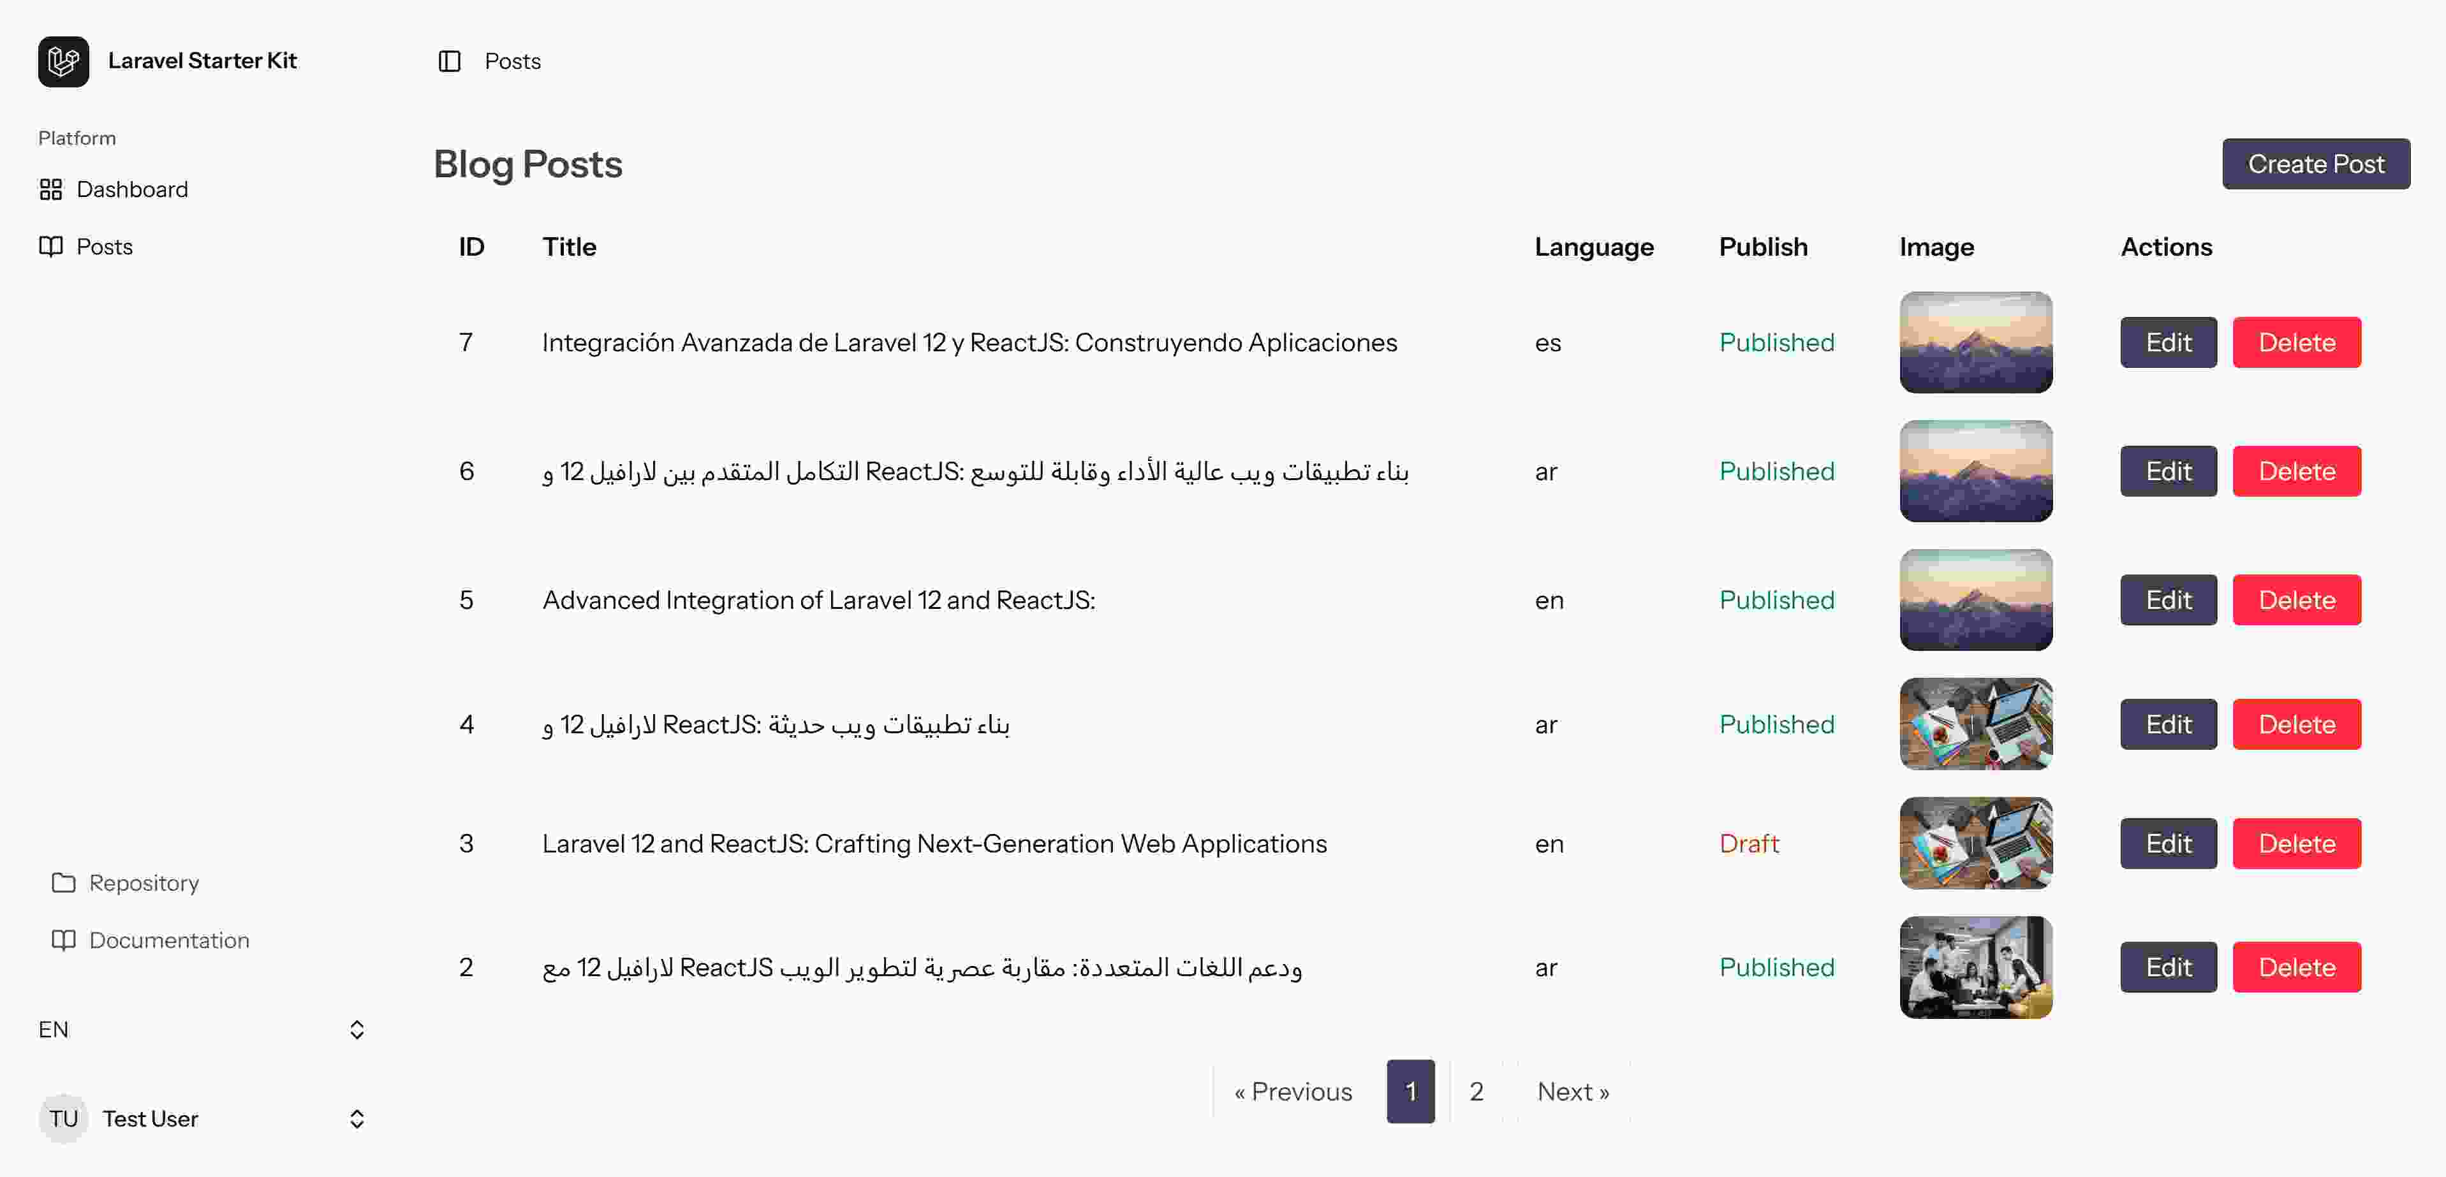Click the Blog Posts heading

point(528,164)
